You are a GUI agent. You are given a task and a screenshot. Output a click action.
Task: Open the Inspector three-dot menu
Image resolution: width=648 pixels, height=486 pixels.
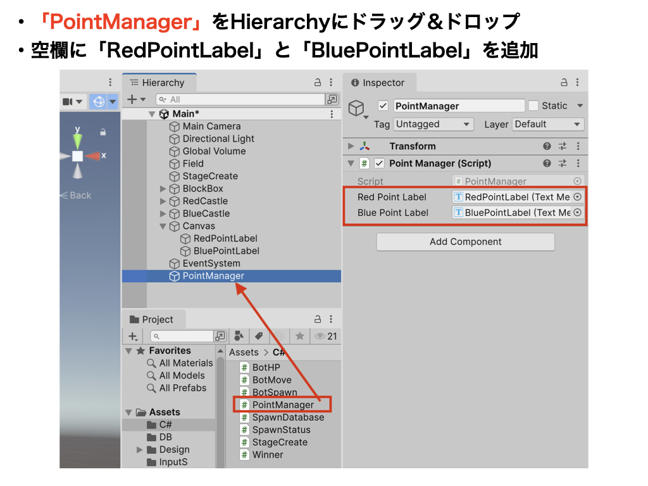click(x=577, y=82)
